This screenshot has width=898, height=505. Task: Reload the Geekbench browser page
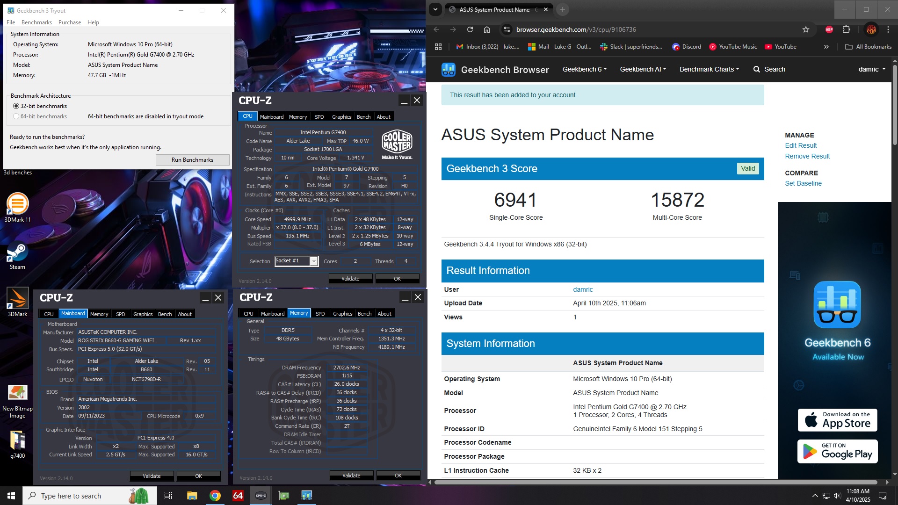tap(470, 29)
